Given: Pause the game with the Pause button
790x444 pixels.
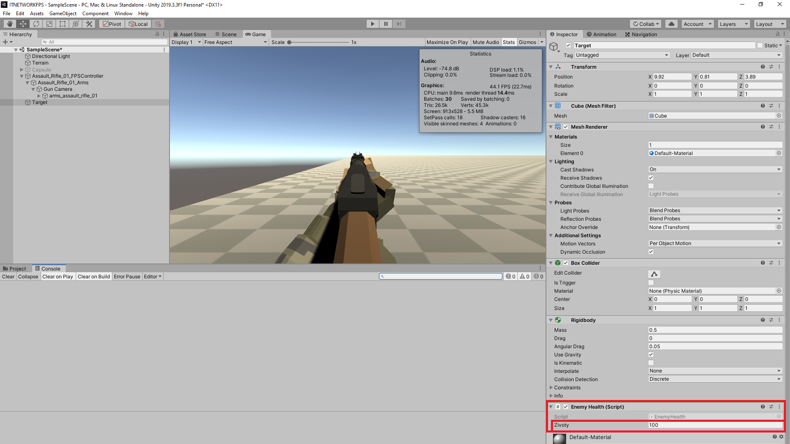Looking at the screenshot, I should [386, 23].
